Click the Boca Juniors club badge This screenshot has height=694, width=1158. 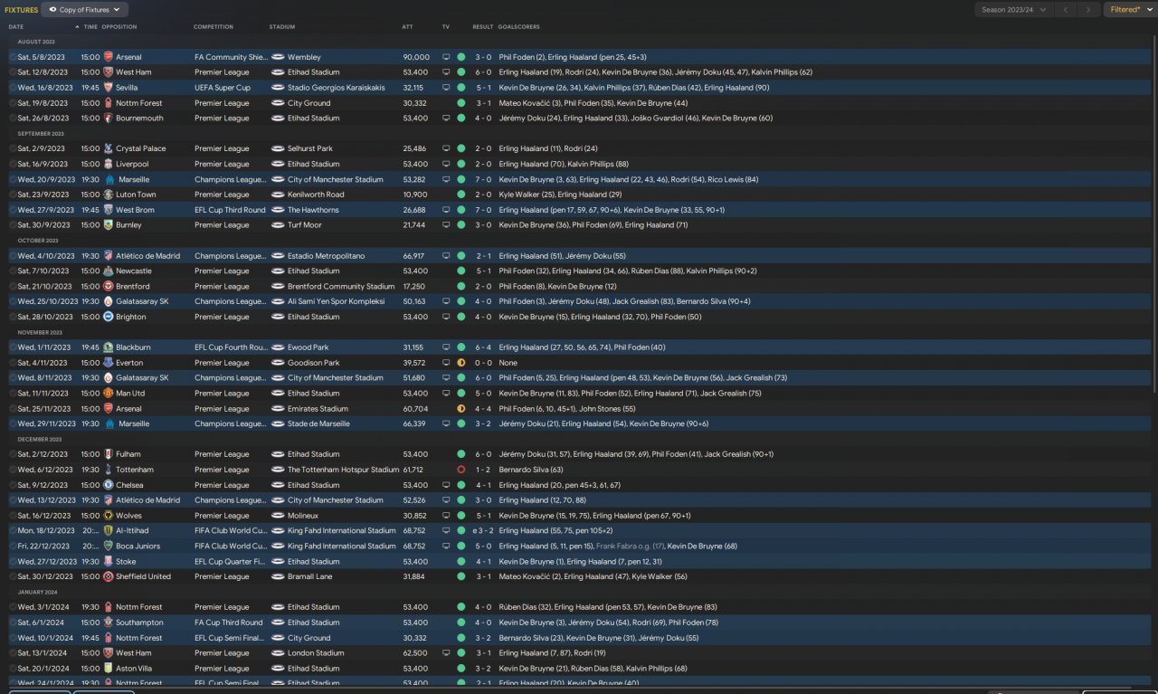point(109,547)
